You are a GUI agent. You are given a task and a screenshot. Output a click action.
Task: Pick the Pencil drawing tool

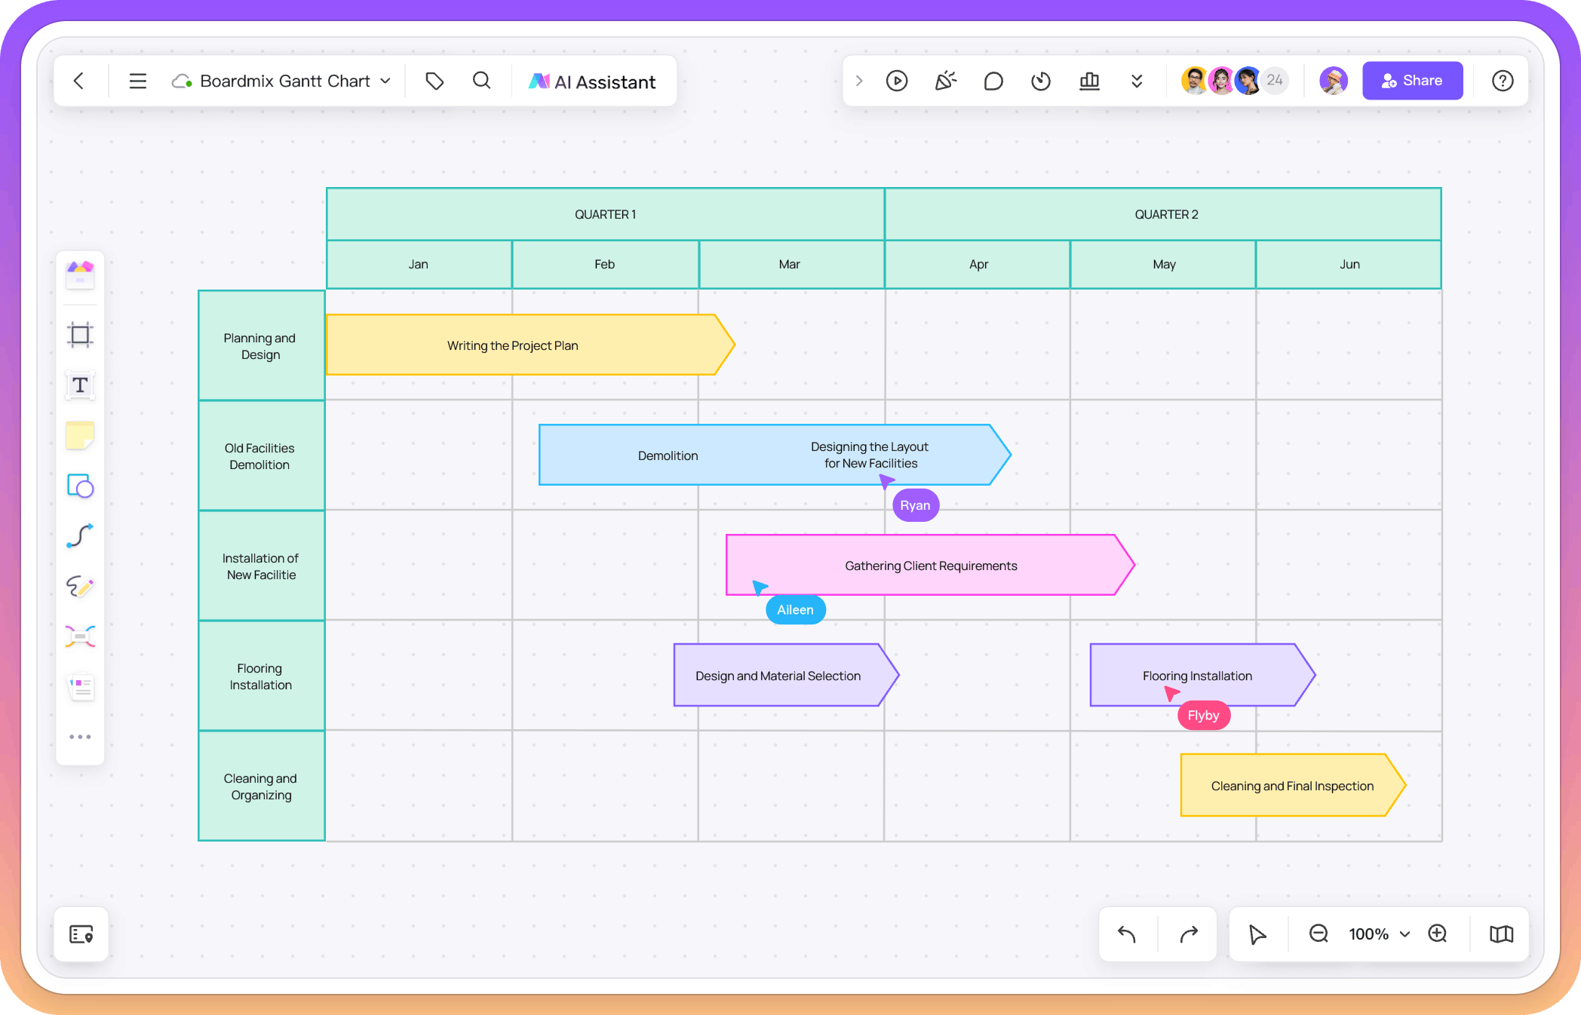pos(79,587)
